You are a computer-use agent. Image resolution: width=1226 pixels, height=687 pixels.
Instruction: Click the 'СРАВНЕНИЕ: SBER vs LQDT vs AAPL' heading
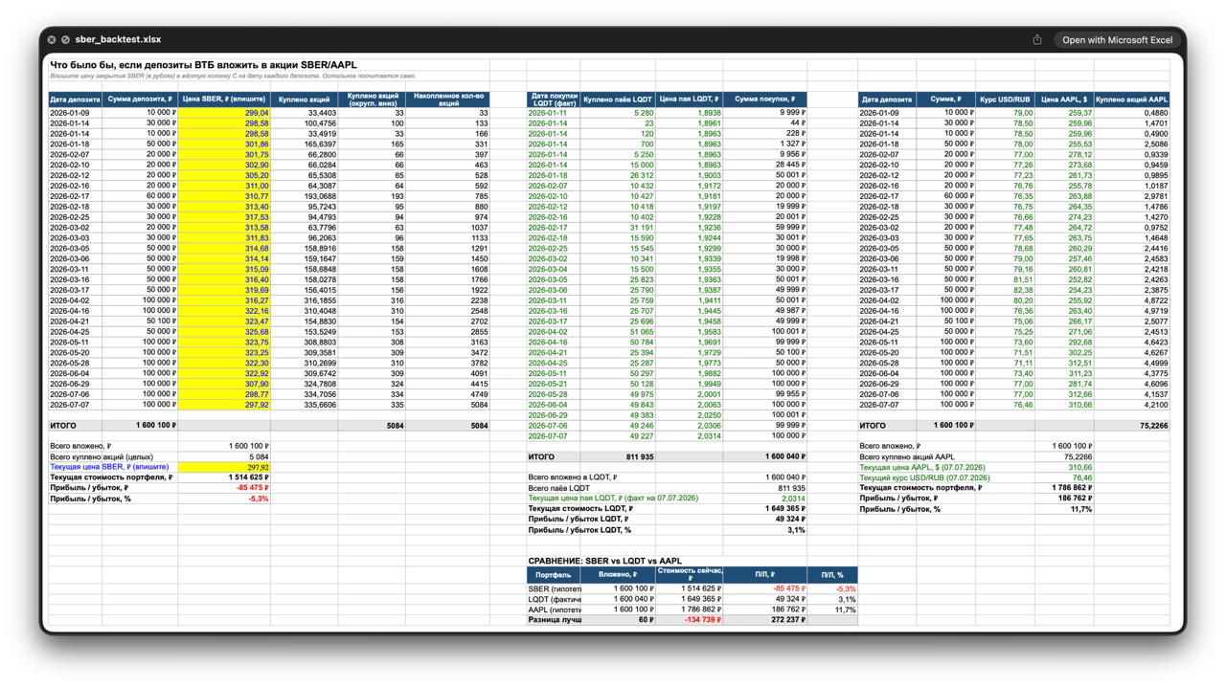coord(605,561)
